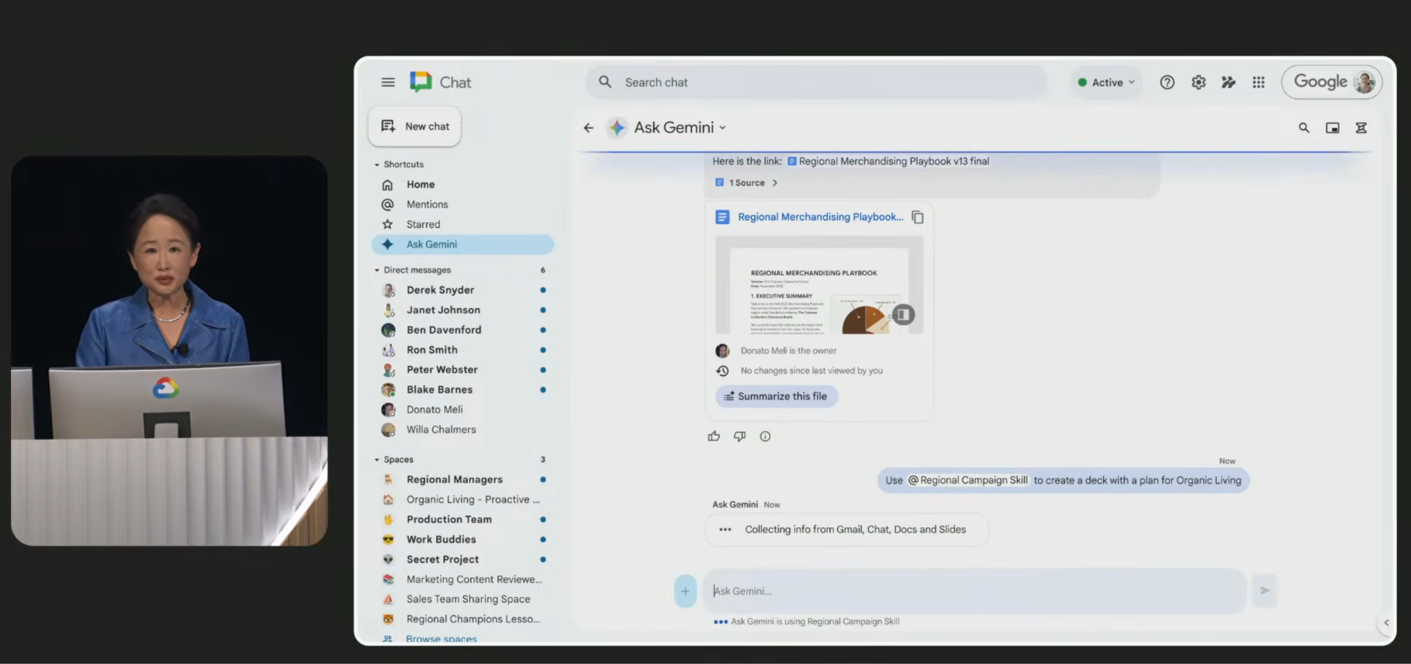Image resolution: width=1411 pixels, height=664 pixels.
Task: Click Summarize this file button
Action: (776, 396)
